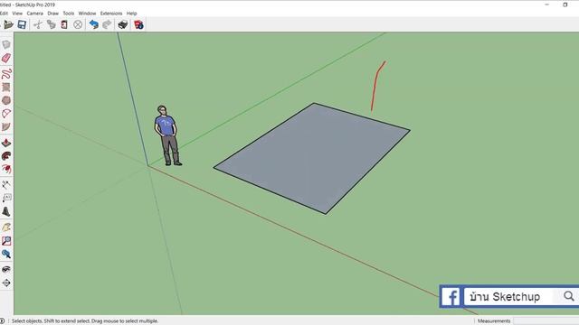This screenshot has height=325, width=579.
Task: Pick the Text label tool
Action: 6,198
